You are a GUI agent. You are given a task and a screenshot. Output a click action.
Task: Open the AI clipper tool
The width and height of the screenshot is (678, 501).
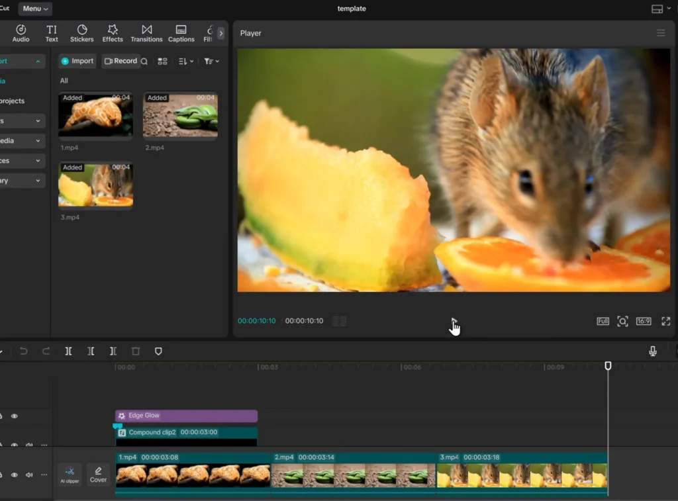(70, 475)
